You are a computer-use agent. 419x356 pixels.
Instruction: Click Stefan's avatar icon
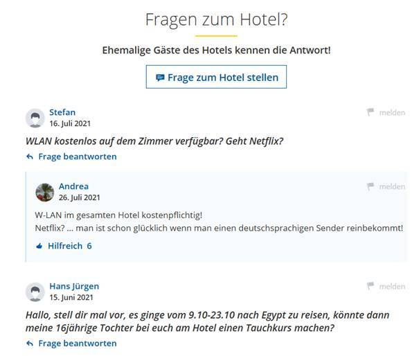pyautogui.click(x=35, y=118)
